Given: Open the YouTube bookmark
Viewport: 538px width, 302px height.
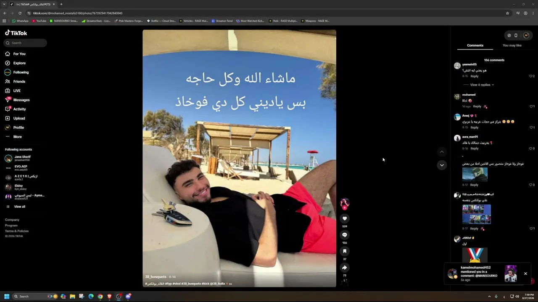Looking at the screenshot, I should pos(39,21).
